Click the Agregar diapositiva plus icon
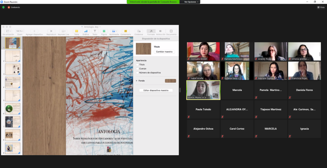Image resolution: width=327 pixels, height=168 pixels. (x=34, y=31)
